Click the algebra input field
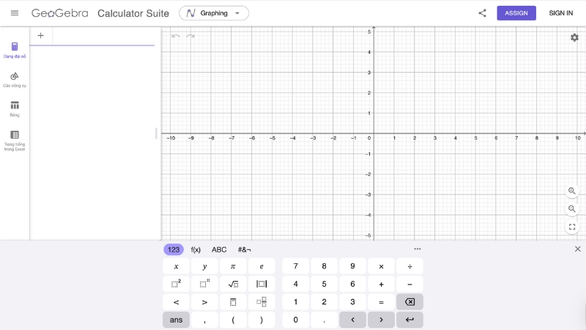Image resolution: width=586 pixels, height=330 pixels. 103,35
